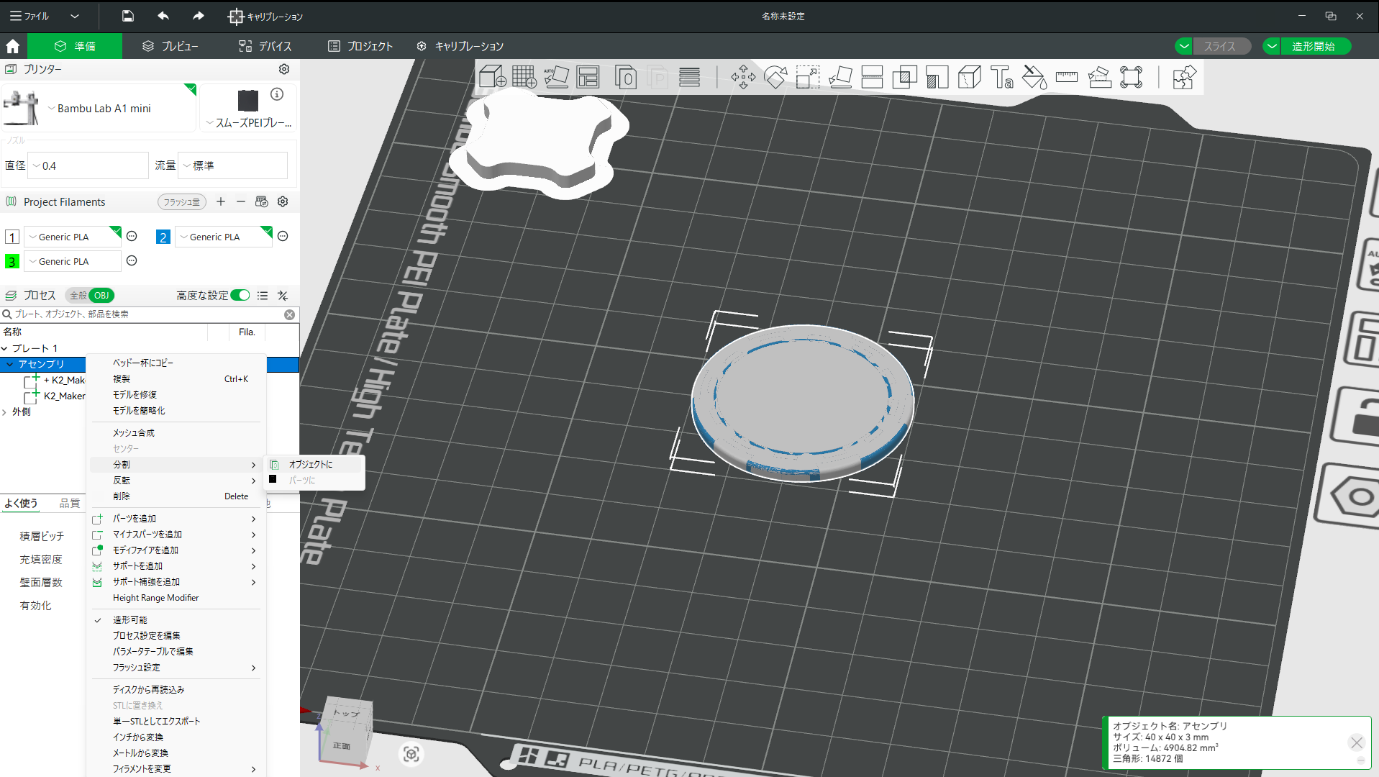
Task: Click the Save floppy disk icon
Action: [127, 16]
